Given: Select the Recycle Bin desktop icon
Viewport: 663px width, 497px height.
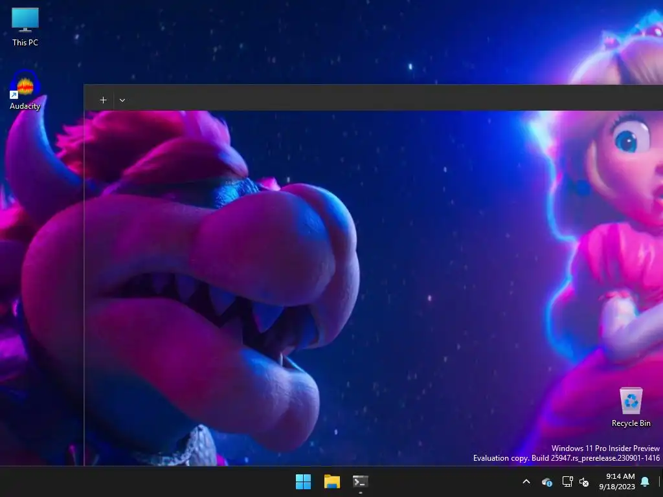Looking at the screenshot, I should click(631, 407).
